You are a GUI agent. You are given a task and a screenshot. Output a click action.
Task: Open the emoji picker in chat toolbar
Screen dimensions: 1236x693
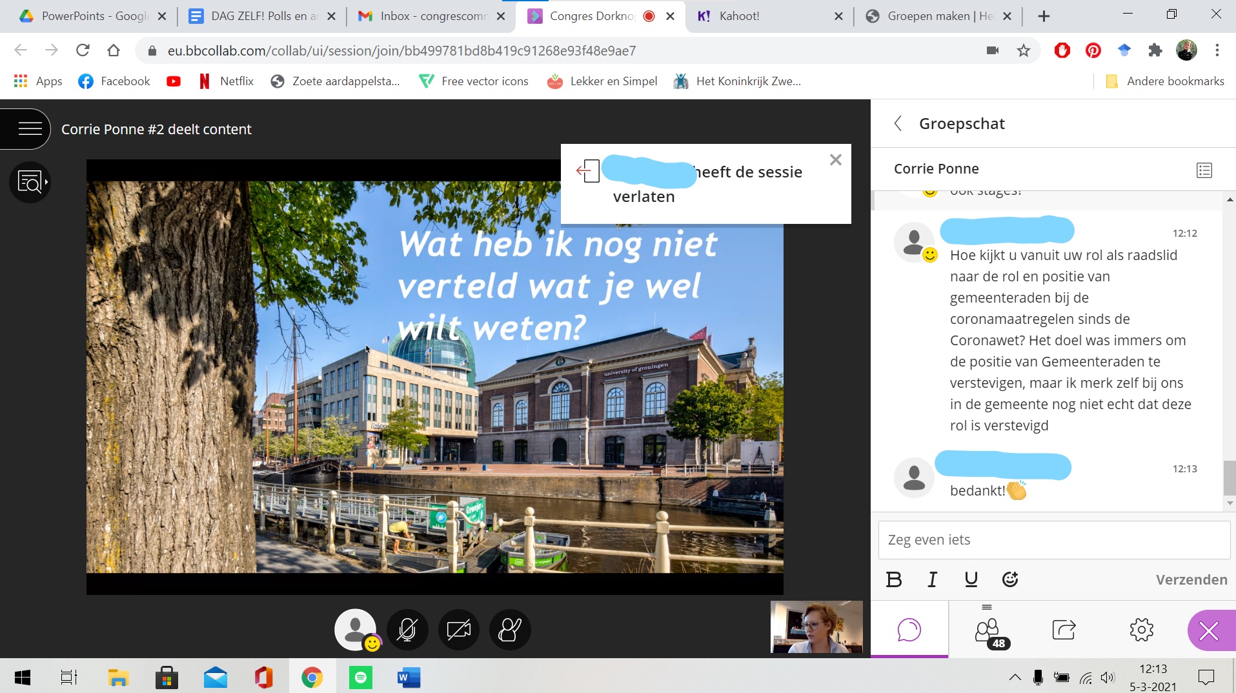(x=1009, y=579)
